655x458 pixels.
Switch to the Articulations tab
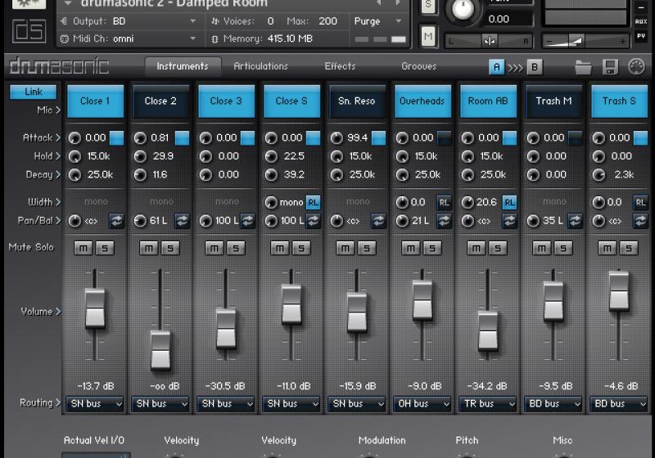pyautogui.click(x=260, y=66)
